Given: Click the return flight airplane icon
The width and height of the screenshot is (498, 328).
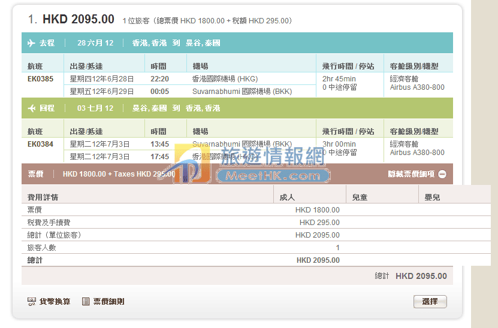Looking at the screenshot, I should pyautogui.click(x=32, y=108).
